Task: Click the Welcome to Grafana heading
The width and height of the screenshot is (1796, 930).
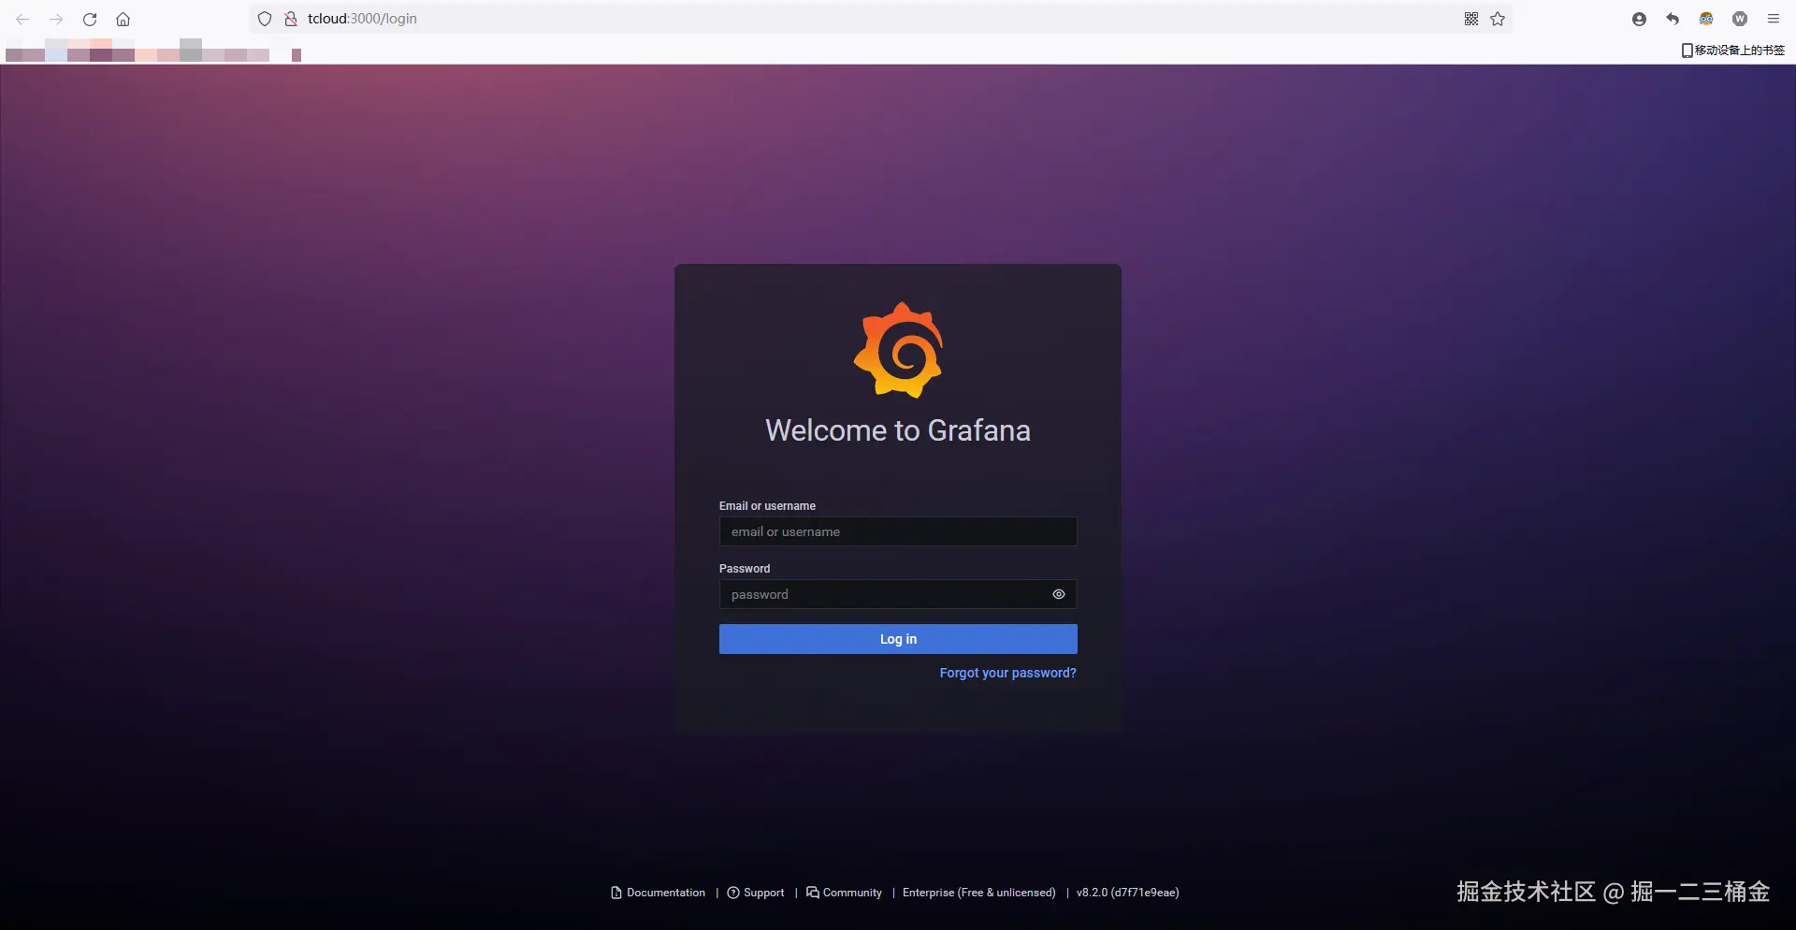Action: 898,430
